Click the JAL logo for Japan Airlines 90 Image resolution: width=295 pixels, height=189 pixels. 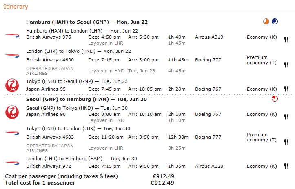coord(12,111)
